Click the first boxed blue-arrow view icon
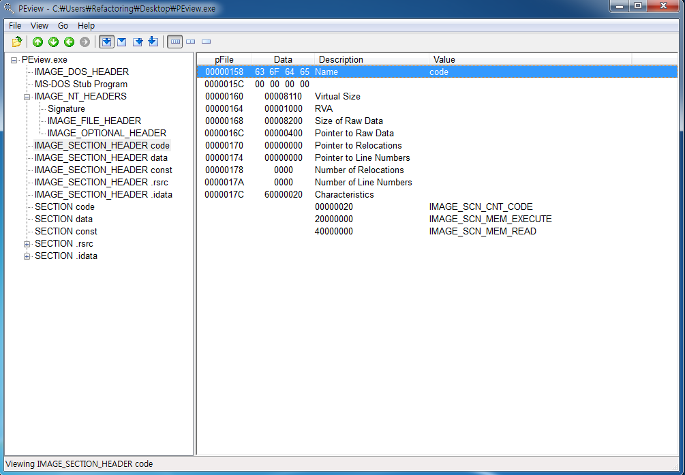 [106, 42]
